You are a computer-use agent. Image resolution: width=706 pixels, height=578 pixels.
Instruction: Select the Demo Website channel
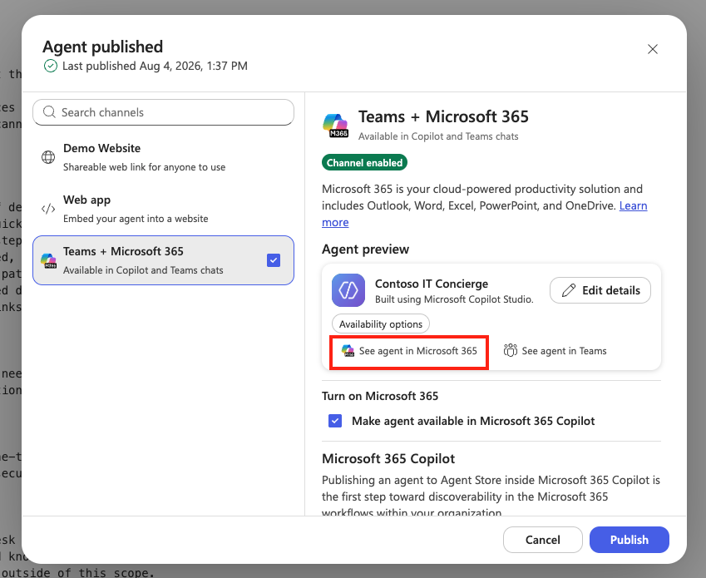click(164, 157)
